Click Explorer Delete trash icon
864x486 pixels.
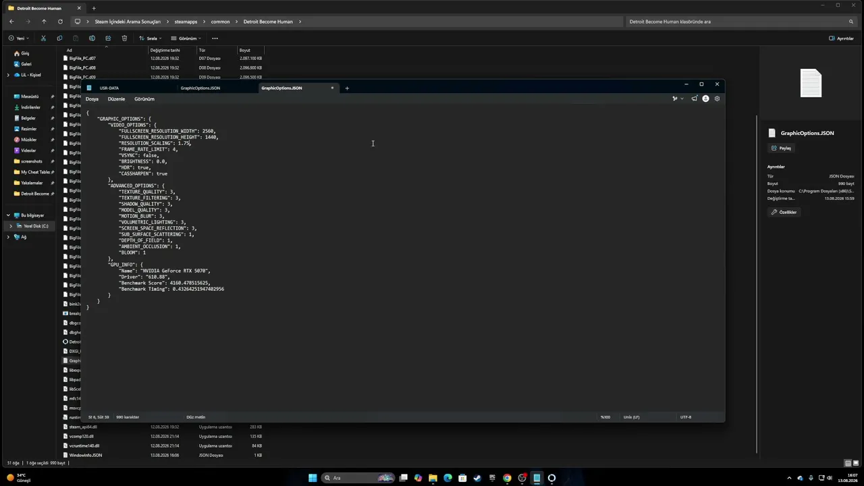(x=124, y=38)
